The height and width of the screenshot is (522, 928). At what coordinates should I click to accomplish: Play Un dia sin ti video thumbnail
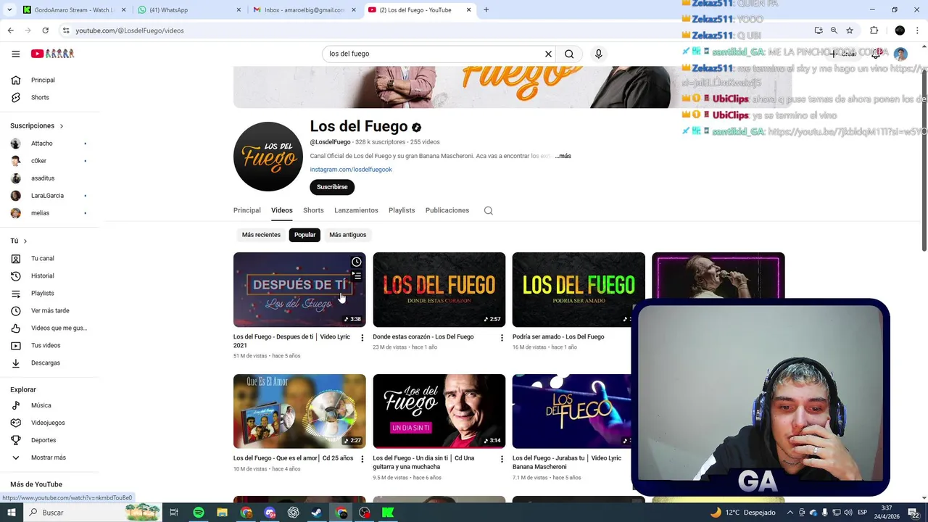pyautogui.click(x=439, y=411)
